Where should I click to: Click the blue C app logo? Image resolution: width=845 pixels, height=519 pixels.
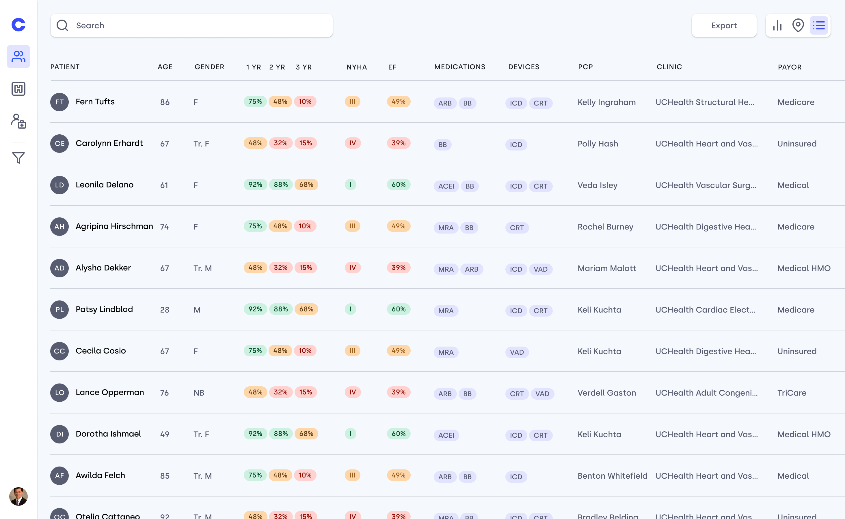click(x=18, y=25)
